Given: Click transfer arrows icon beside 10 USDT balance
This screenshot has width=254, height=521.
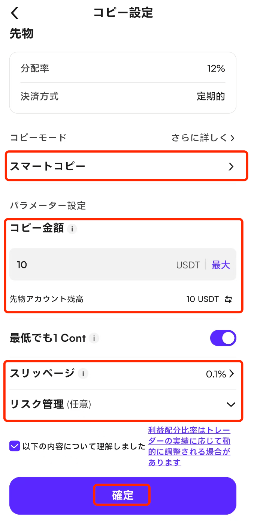Looking at the screenshot, I should point(229,299).
